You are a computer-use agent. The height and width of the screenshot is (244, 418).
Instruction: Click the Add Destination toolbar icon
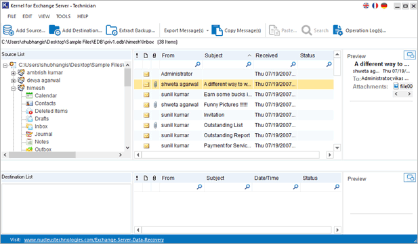(x=55, y=30)
